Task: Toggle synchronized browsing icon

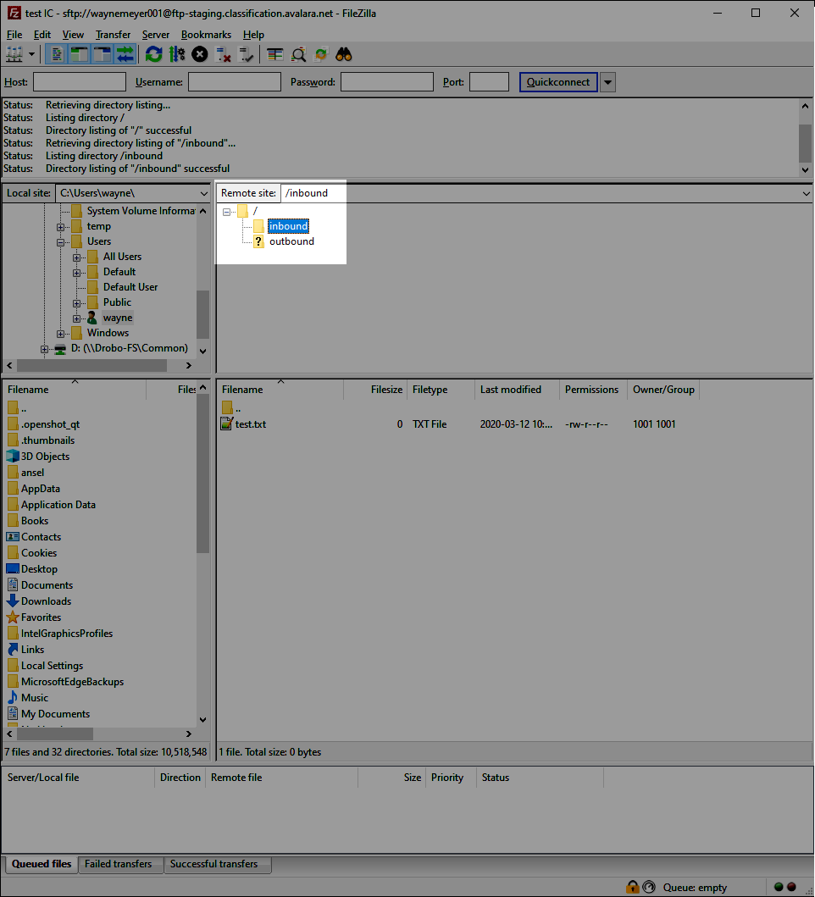Action: [x=321, y=55]
